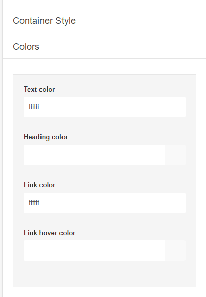
Task: Focus the Link hover color field
Action: pos(94,251)
